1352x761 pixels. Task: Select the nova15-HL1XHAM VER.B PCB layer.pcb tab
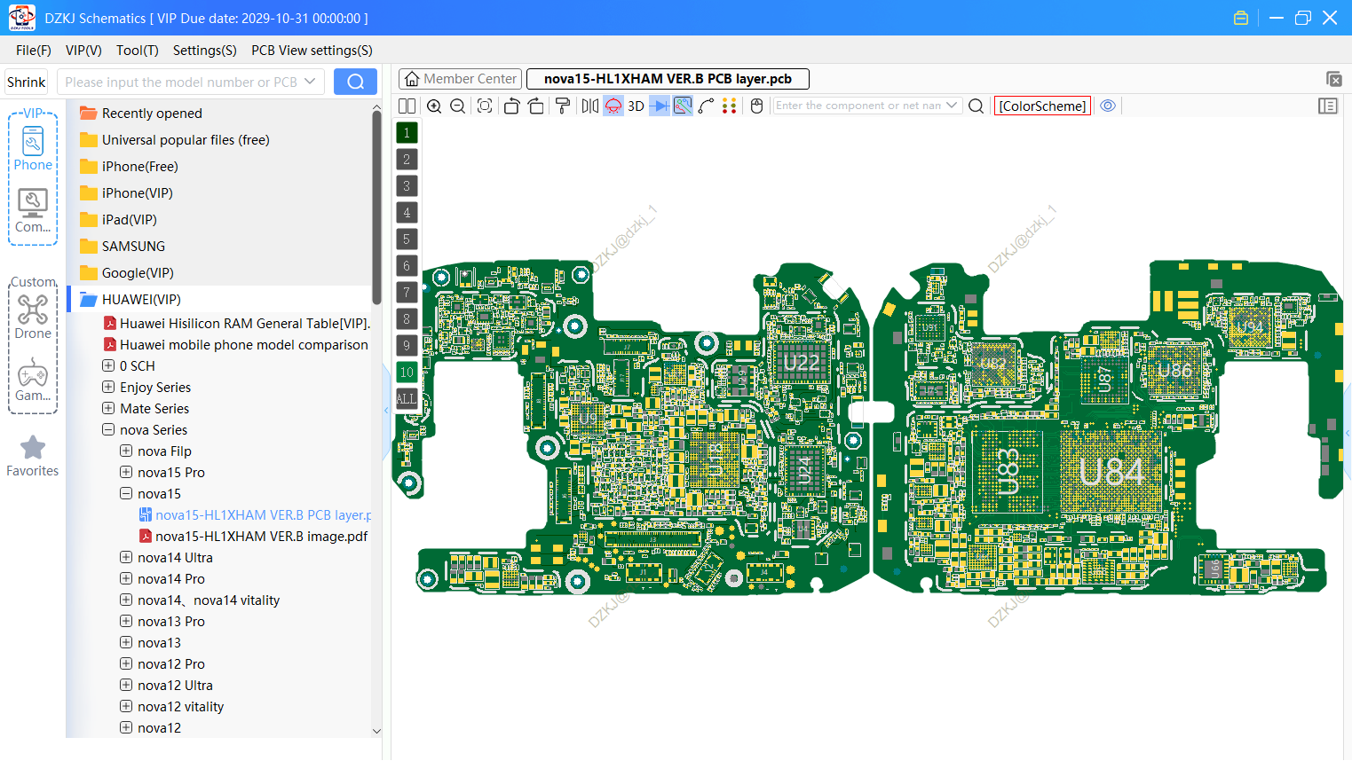click(668, 79)
